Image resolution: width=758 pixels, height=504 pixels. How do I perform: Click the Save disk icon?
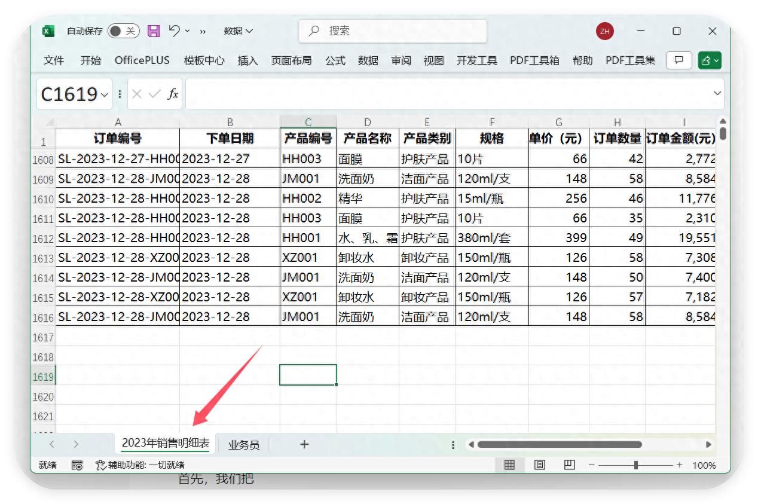pos(154,31)
